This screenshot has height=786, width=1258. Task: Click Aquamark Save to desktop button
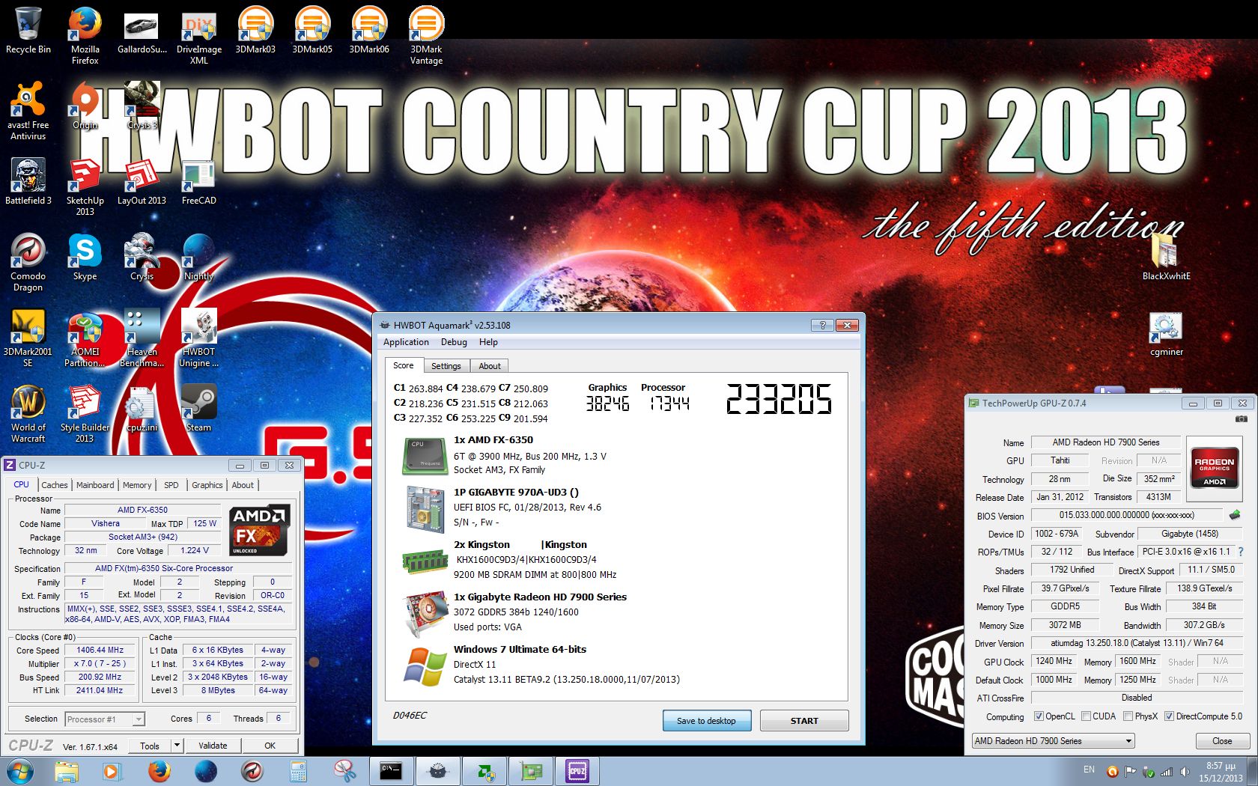tap(706, 721)
